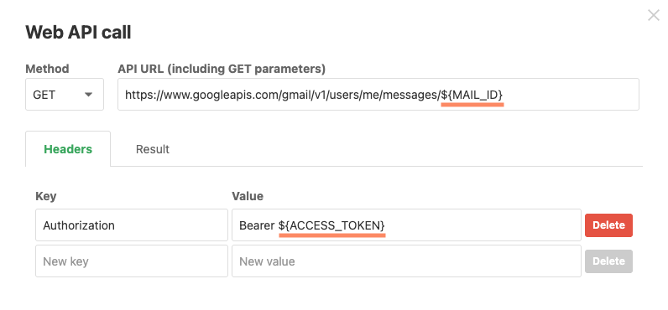This screenshot has height=310, width=668.
Task: Click the Value column header
Action: pyautogui.click(x=248, y=196)
